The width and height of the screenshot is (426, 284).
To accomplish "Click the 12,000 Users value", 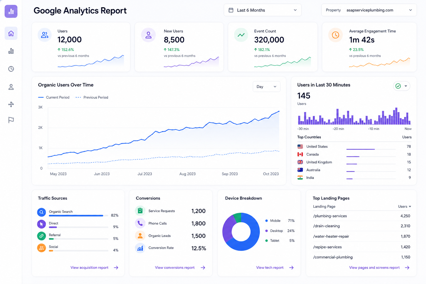I will 70,40.
